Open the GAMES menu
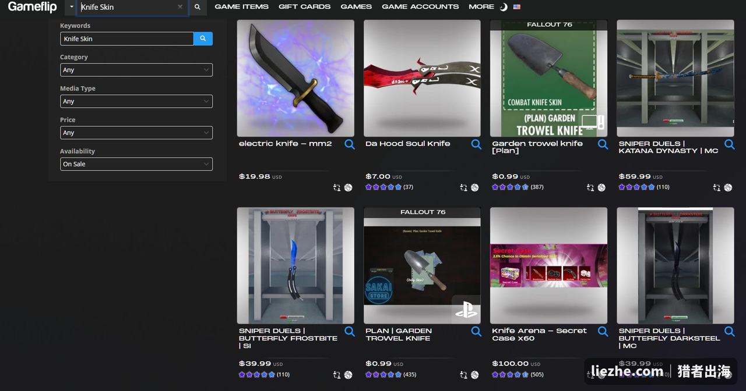The width and height of the screenshot is (746, 391). tap(356, 7)
